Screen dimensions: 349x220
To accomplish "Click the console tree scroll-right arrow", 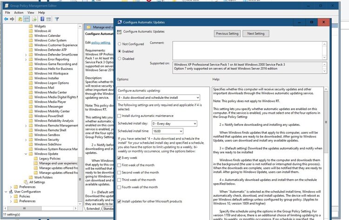I will (75, 208).
